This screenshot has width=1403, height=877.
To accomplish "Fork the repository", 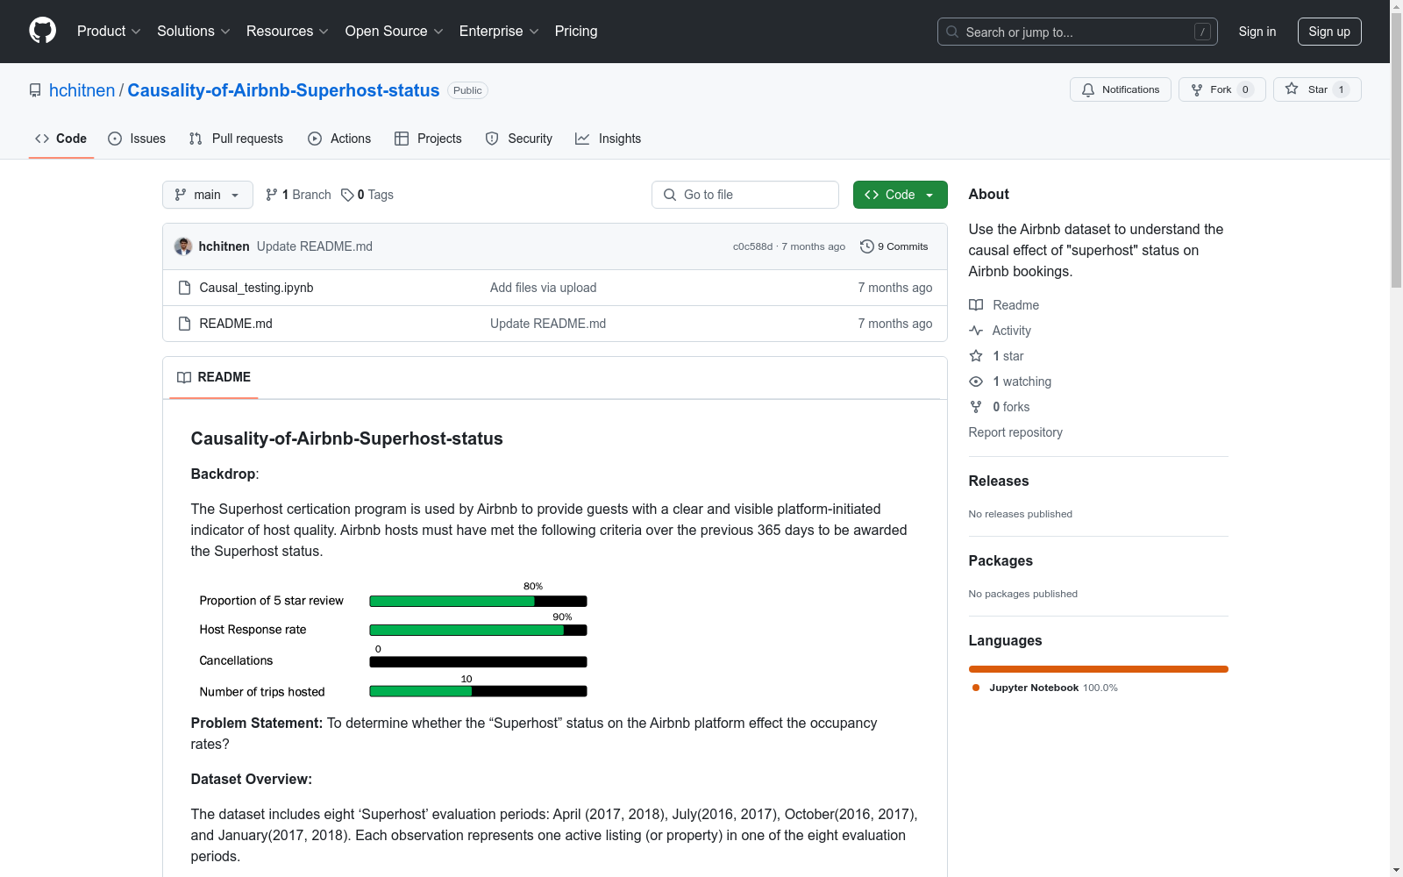I will [1221, 89].
